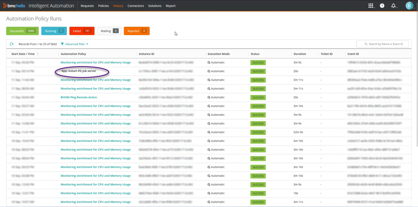Click Automatic gear icon in App restart row
Viewport: 418px width, 207px height.
pos(209,71)
